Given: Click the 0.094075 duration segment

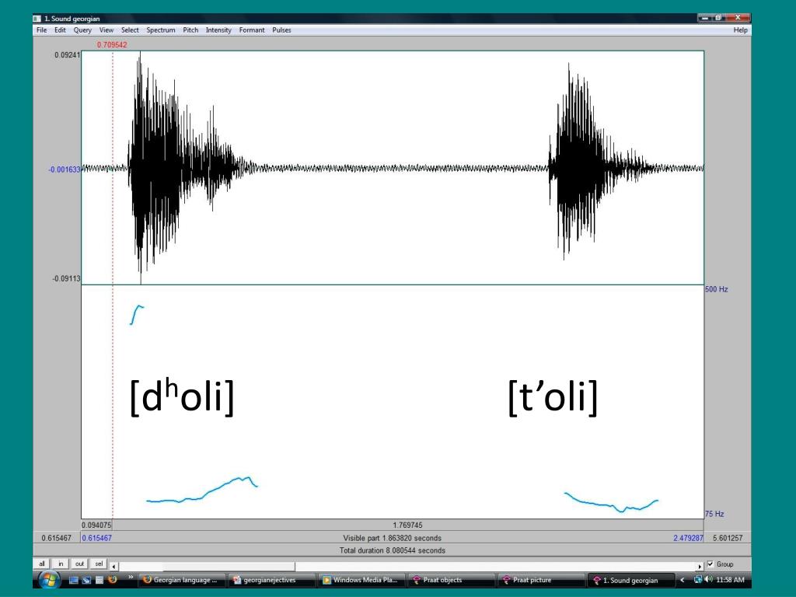Looking at the screenshot, I should [96, 525].
